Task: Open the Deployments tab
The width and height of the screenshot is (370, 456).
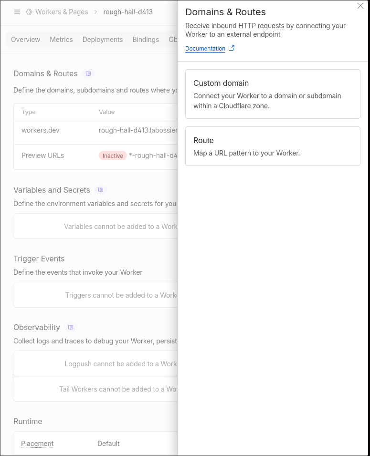Action: pyautogui.click(x=103, y=40)
